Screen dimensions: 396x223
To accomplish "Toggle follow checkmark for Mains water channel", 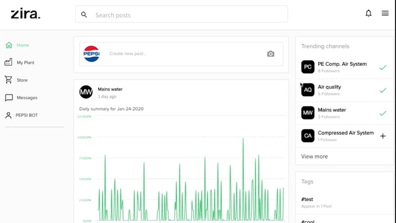I will click(383, 113).
